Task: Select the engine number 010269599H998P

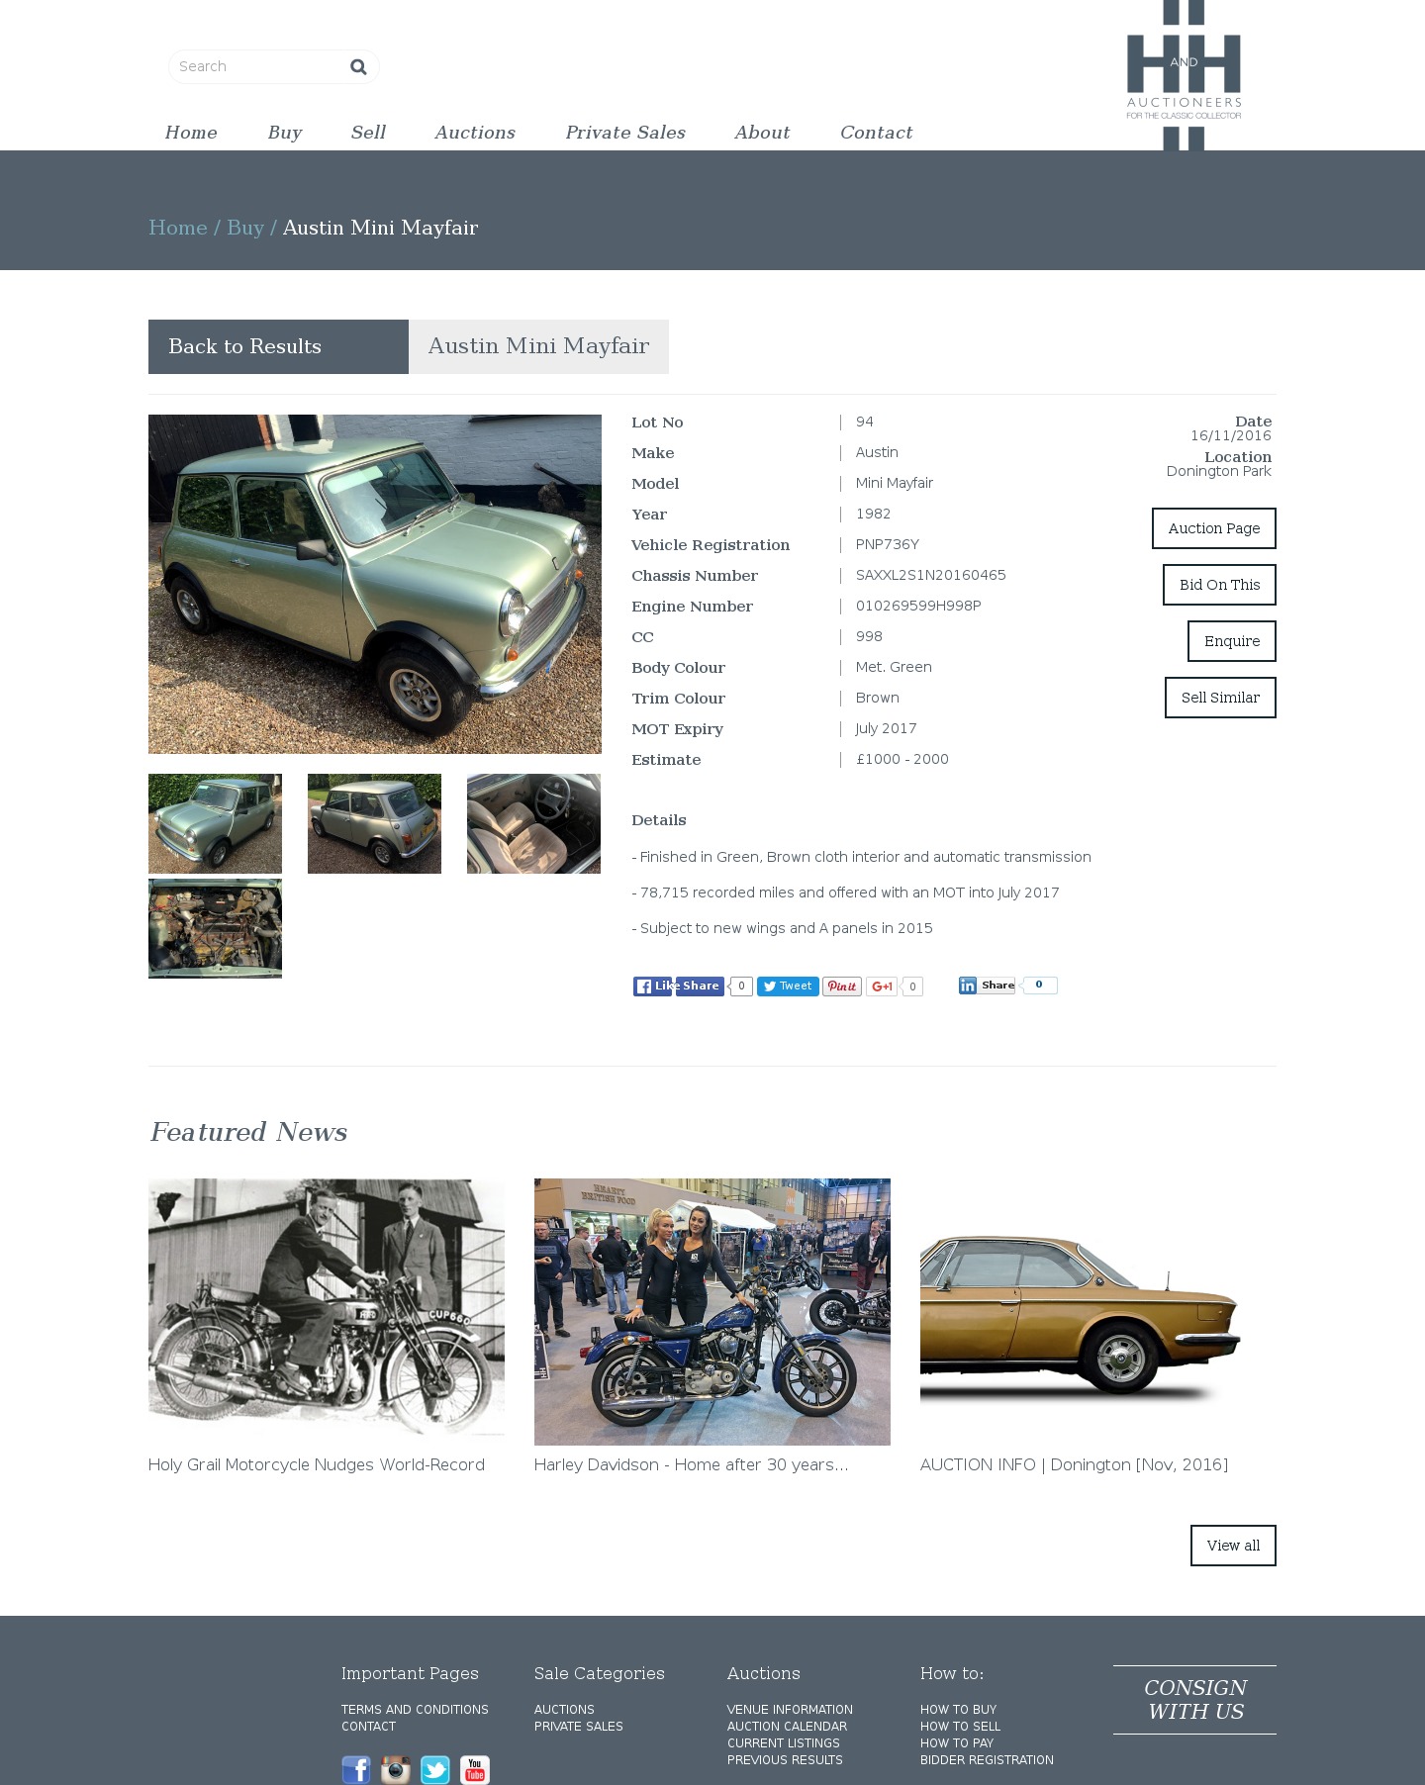Action: (x=918, y=606)
